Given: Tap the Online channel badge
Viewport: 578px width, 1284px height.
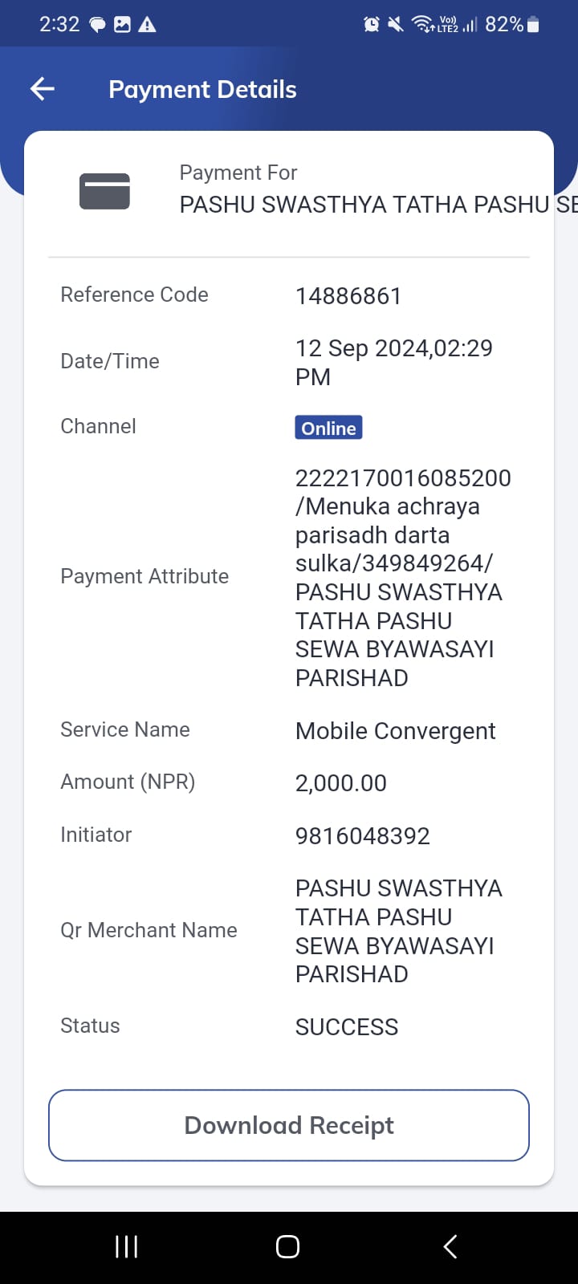Looking at the screenshot, I should (328, 428).
